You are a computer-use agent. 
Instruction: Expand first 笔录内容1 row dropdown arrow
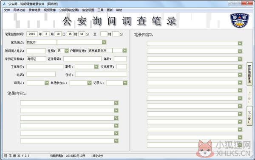[116, 103]
